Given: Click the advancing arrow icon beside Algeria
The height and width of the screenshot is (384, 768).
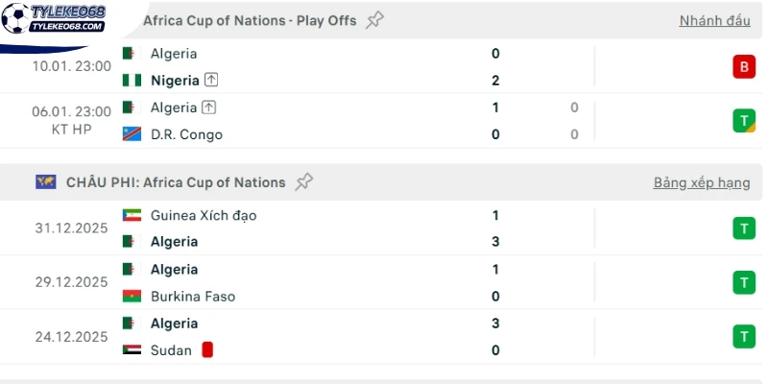Looking at the screenshot, I should coord(209,108).
